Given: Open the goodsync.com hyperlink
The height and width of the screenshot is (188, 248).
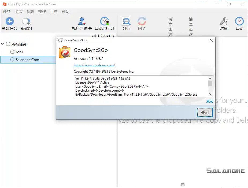Looking at the screenshot, I should [95, 65].
